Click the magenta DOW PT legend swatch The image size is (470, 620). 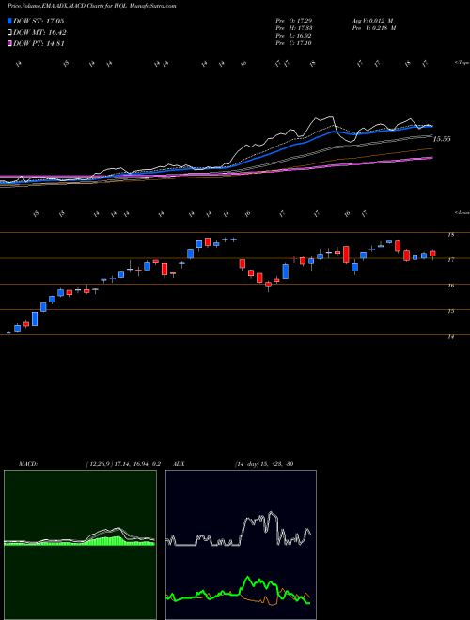(x=10, y=44)
